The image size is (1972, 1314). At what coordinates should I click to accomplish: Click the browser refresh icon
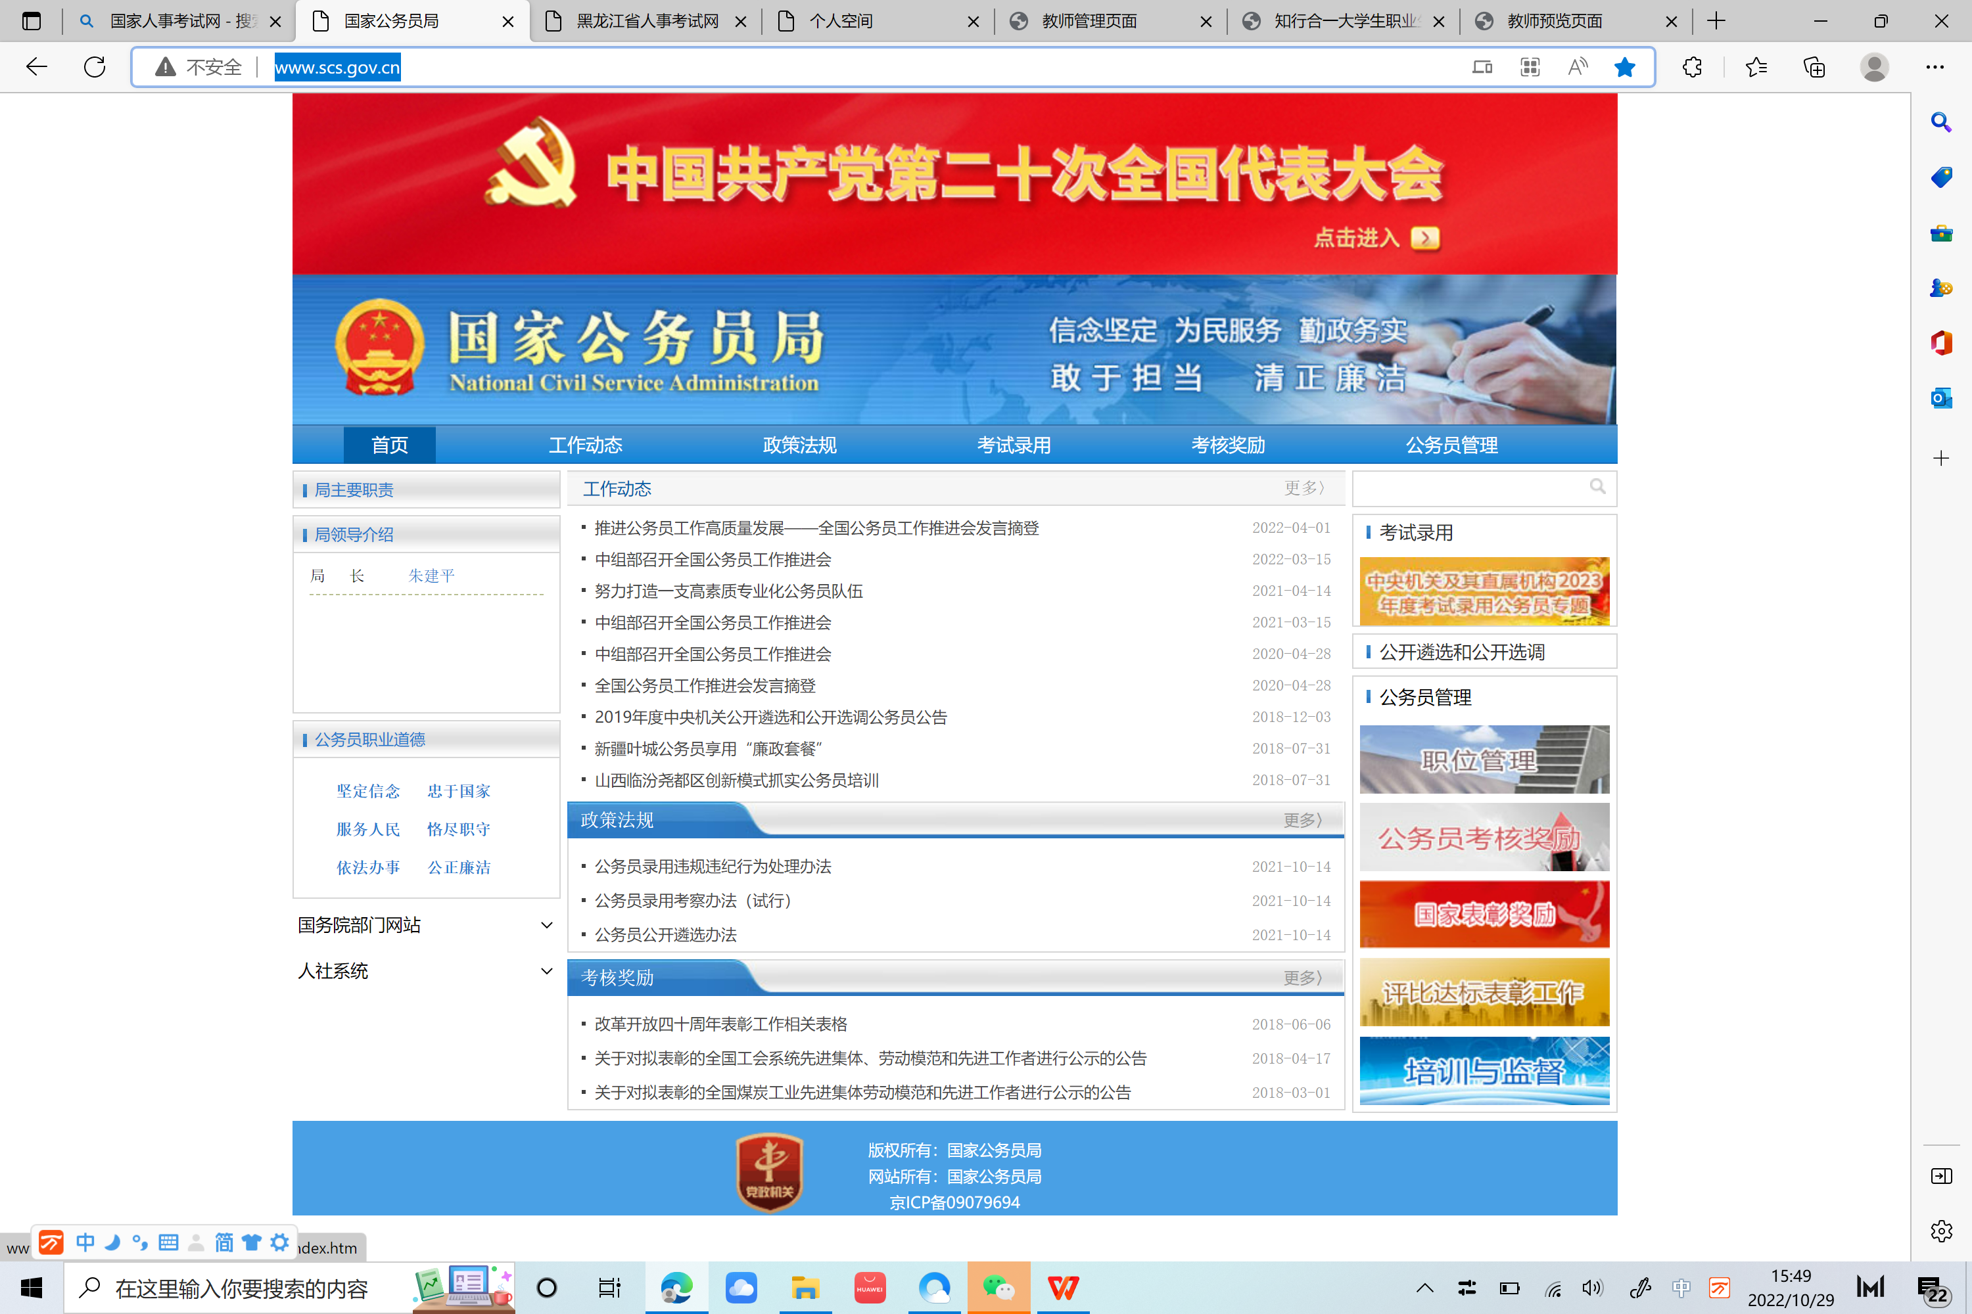point(95,67)
